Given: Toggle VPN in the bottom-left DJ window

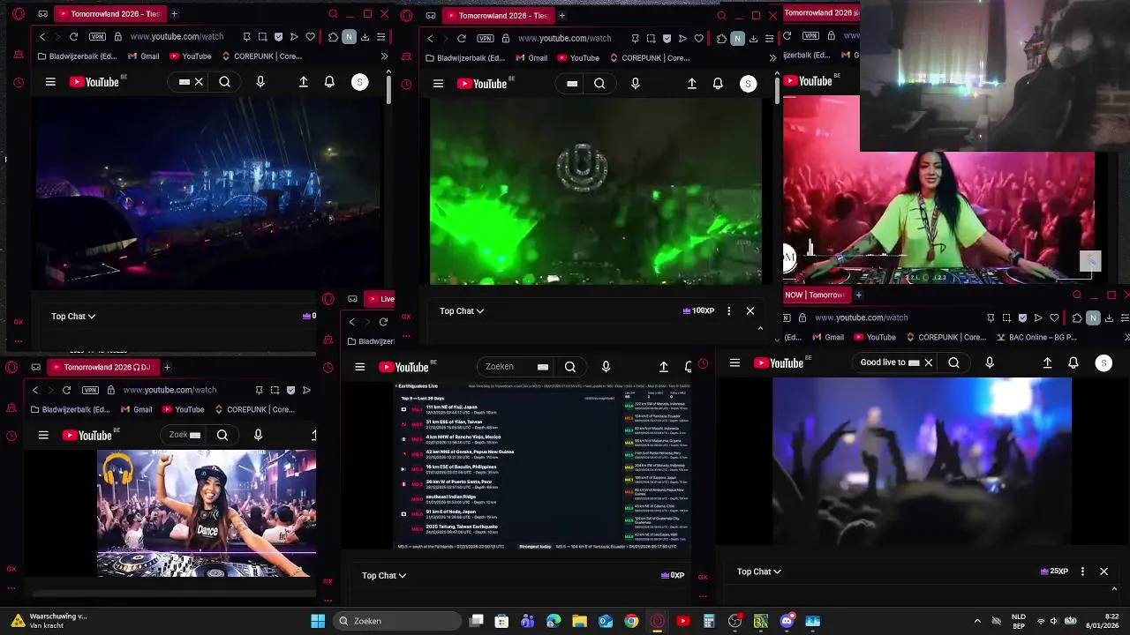Looking at the screenshot, I should pos(90,390).
